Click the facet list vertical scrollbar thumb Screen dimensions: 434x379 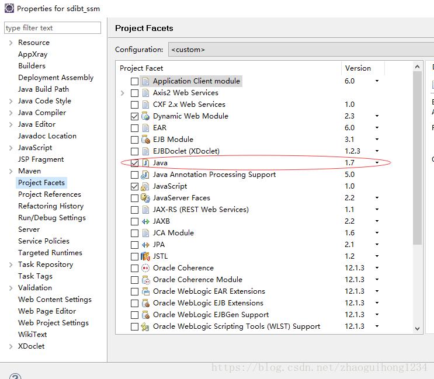click(x=418, y=158)
